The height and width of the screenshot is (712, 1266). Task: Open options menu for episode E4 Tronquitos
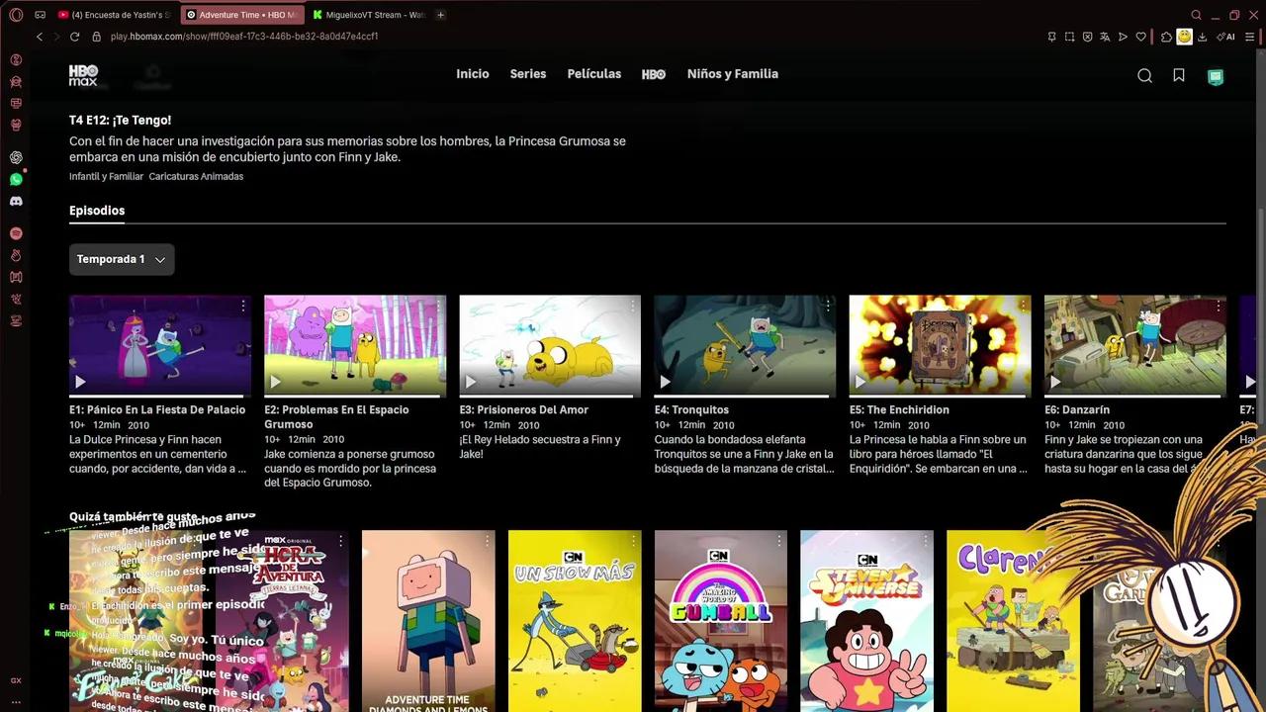coord(828,307)
